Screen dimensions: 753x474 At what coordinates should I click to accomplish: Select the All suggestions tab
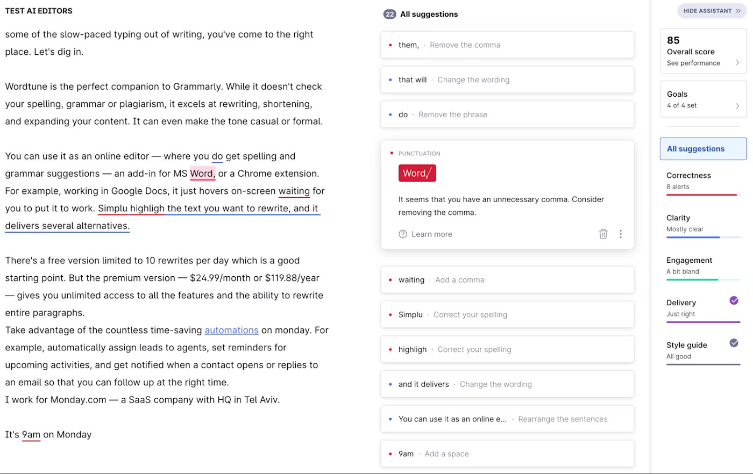(703, 149)
